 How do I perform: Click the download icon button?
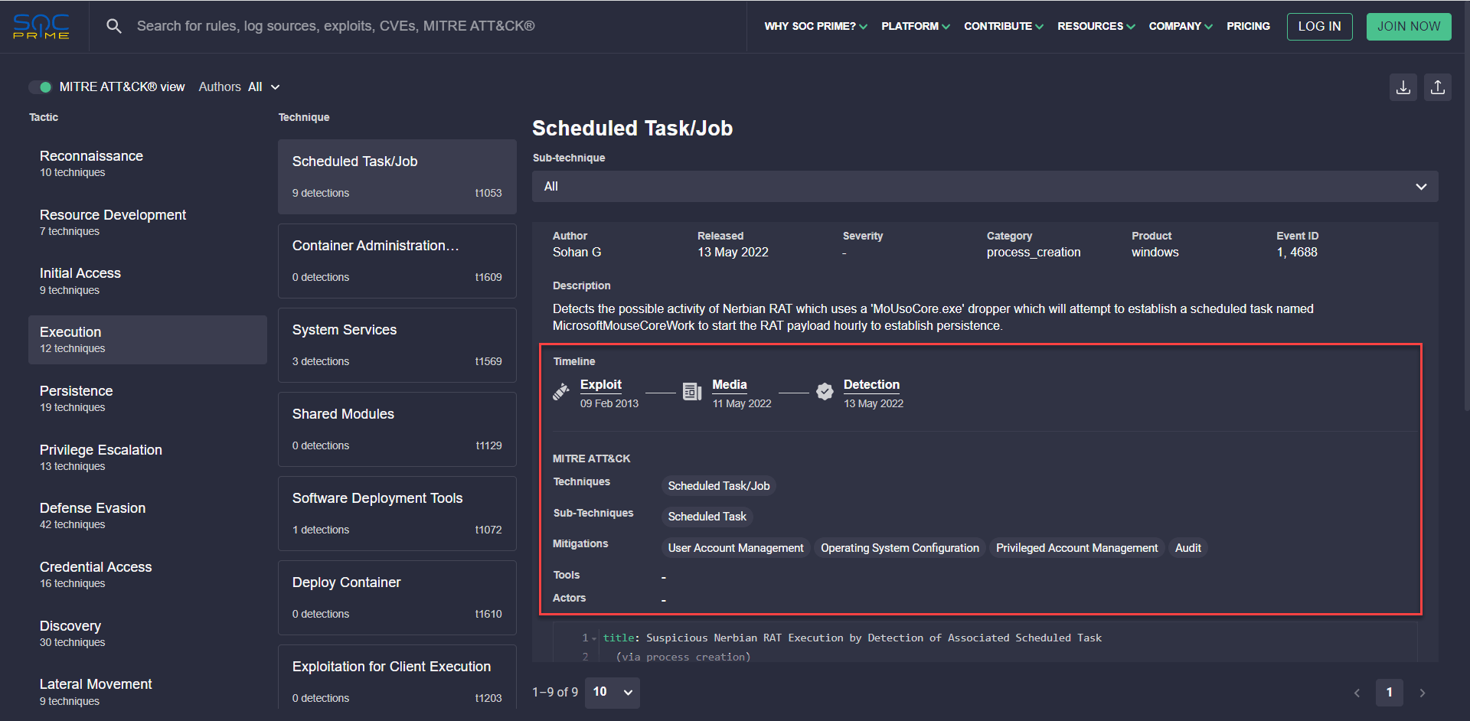coord(1403,87)
